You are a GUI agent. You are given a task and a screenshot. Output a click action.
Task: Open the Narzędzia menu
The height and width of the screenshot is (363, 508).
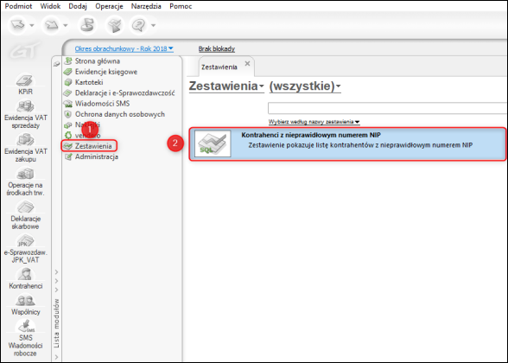146,6
